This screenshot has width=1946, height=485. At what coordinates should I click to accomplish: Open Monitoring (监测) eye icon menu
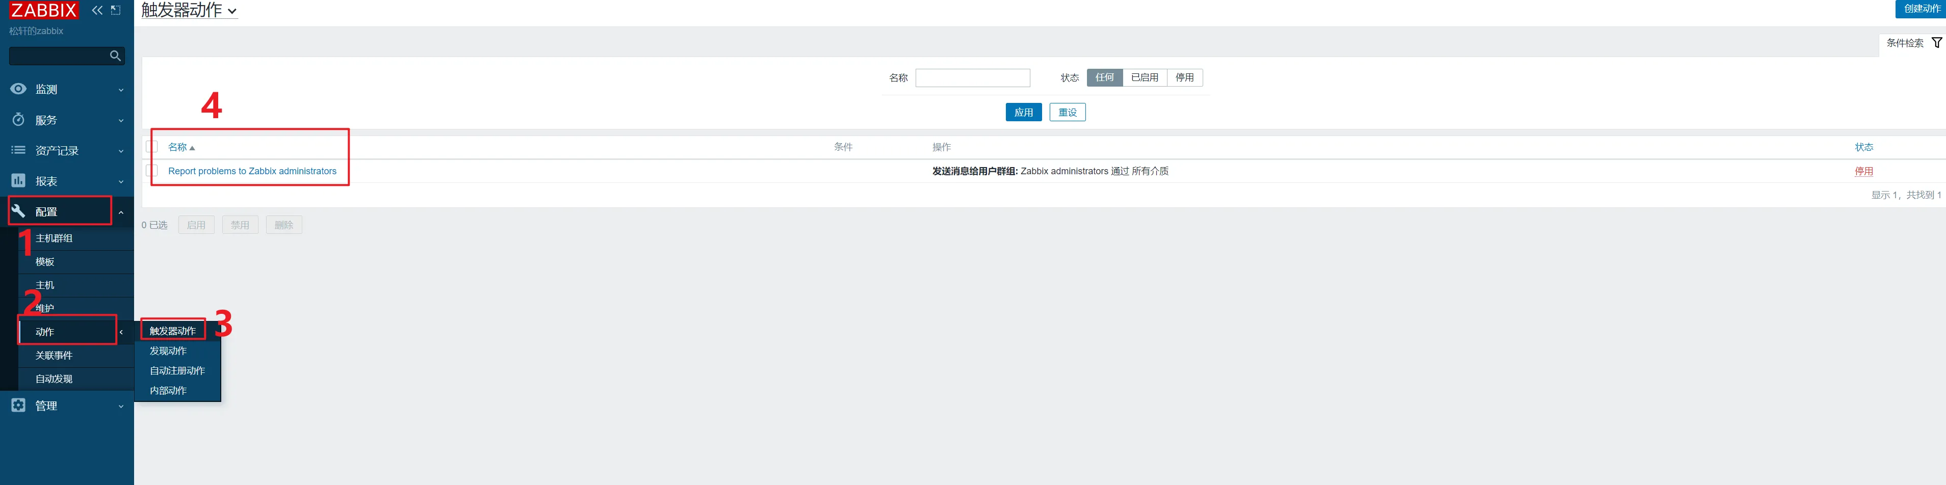(x=18, y=89)
